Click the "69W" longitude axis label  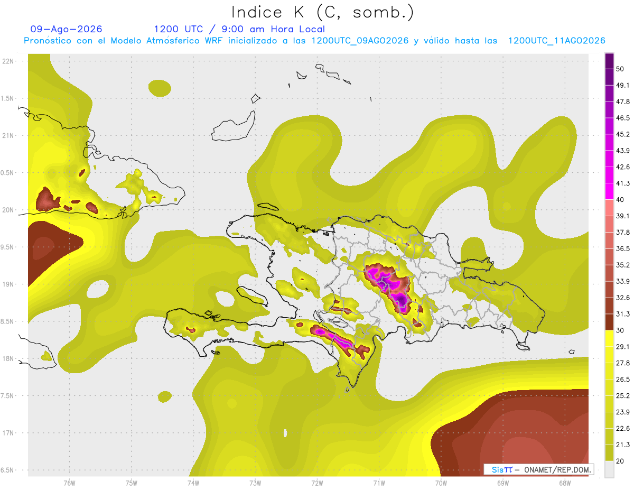502,483
